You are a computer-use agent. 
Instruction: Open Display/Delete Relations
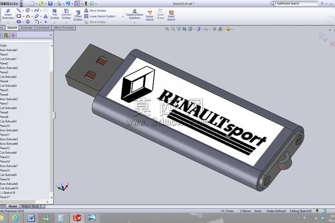coord(135,14)
